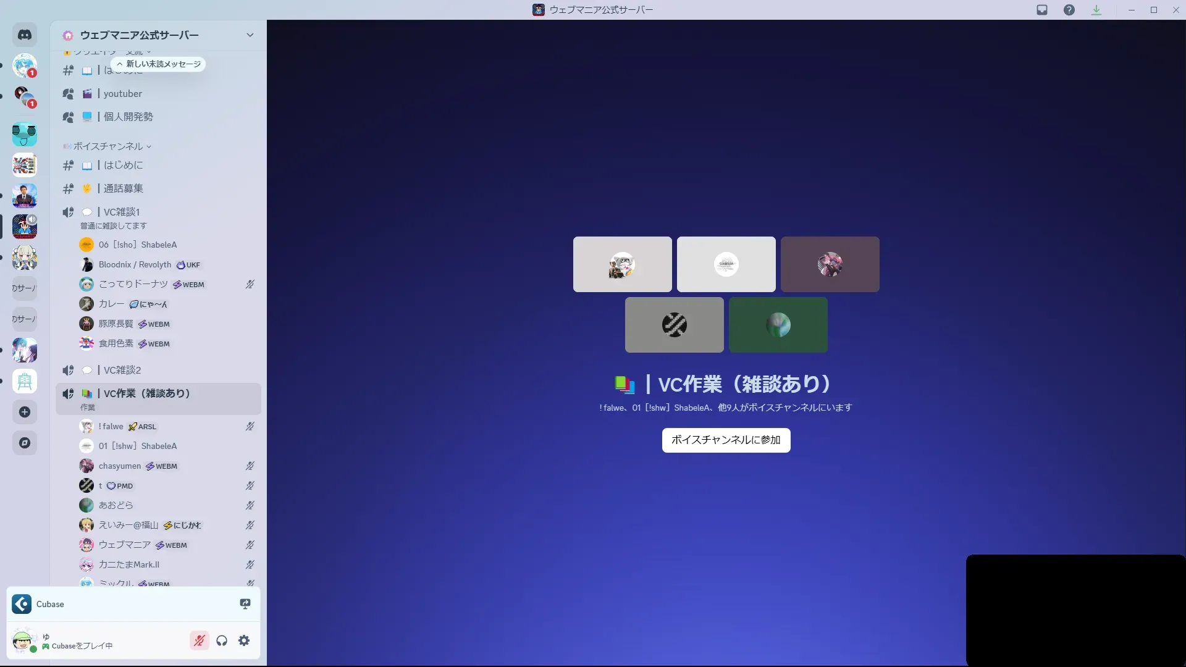Click the green participant tile
Image resolution: width=1186 pixels, height=667 pixels.
[x=778, y=325]
